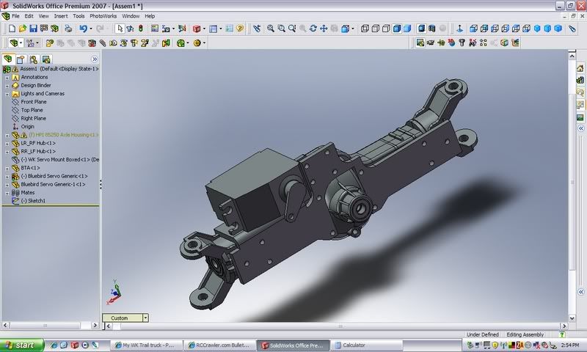Expand the Mates folder

point(7,193)
